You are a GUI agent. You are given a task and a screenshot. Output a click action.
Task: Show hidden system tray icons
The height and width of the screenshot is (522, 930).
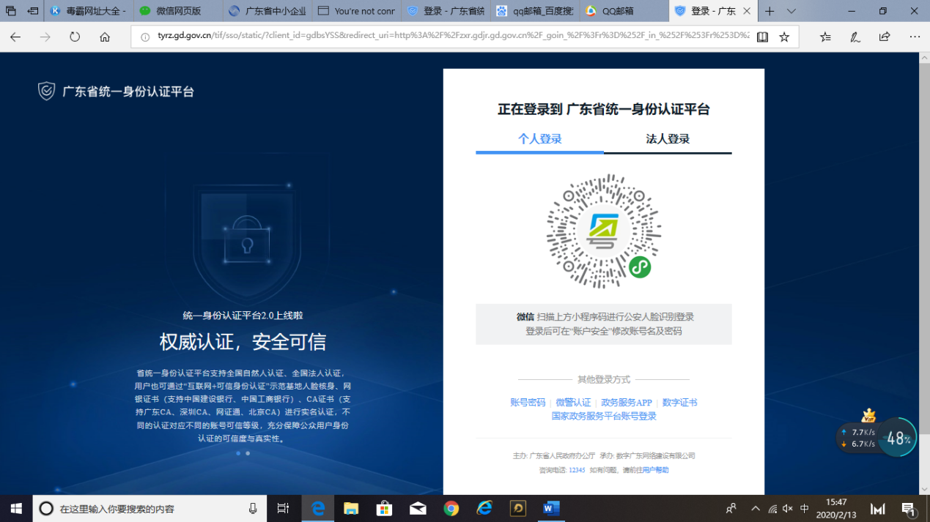[756, 508]
